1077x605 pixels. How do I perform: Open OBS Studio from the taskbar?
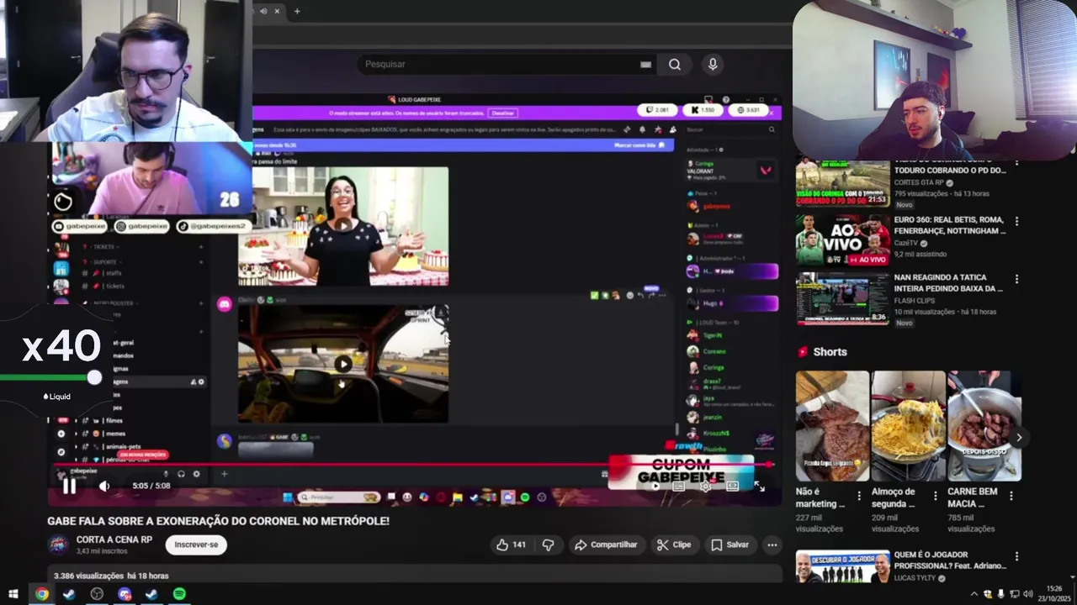(97, 594)
